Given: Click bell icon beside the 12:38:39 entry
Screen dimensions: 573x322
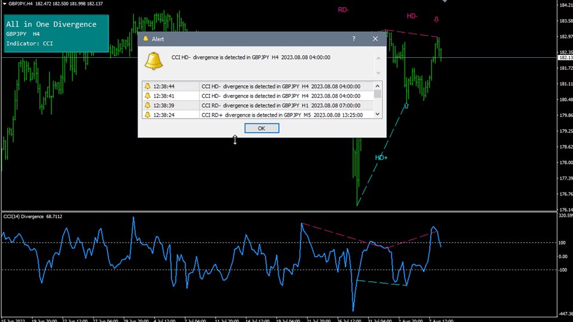Looking at the screenshot, I should pyautogui.click(x=147, y=105).
